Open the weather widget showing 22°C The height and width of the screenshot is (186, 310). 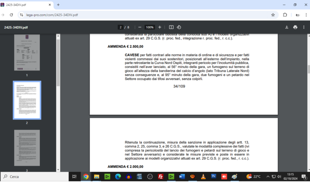click(254, 177)
